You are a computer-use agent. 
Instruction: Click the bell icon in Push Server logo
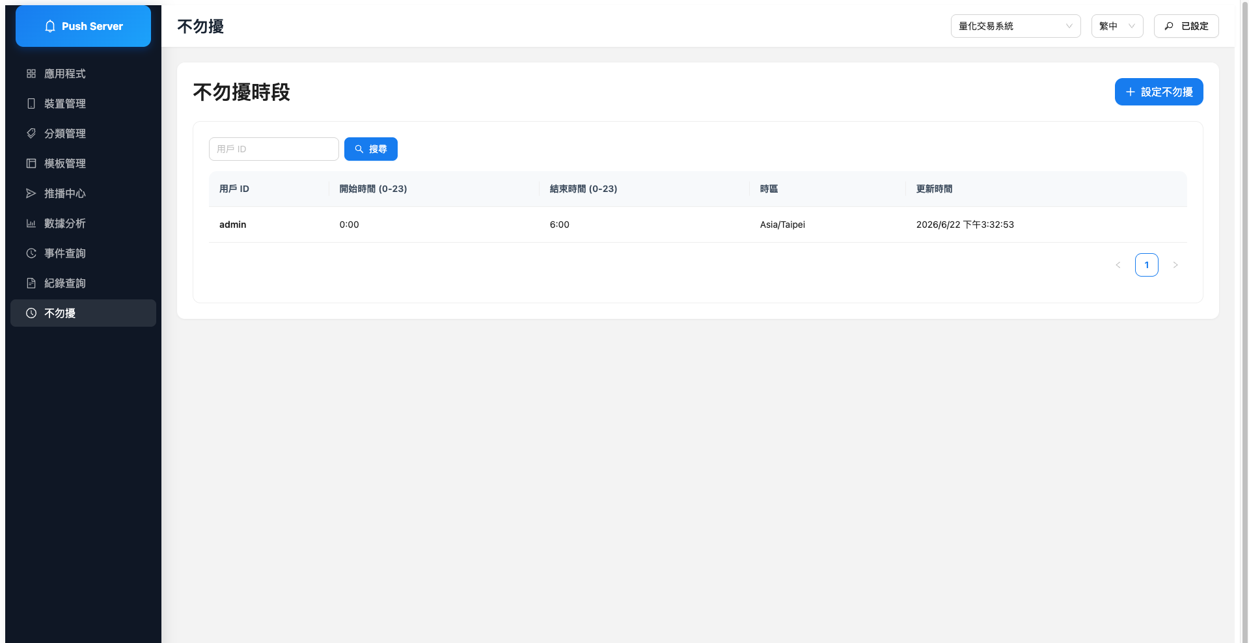[50, 26]
